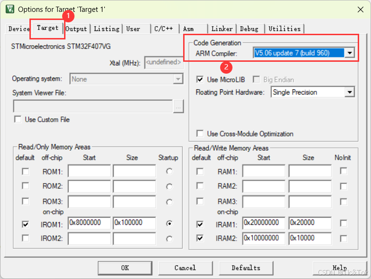Check the RAM3 default checkbox
Screen dimensions: 371x279
point(200,201)
